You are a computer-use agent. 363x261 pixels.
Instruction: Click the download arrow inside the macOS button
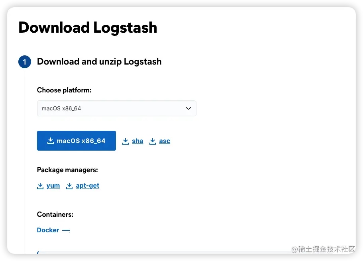click(51, 140)
